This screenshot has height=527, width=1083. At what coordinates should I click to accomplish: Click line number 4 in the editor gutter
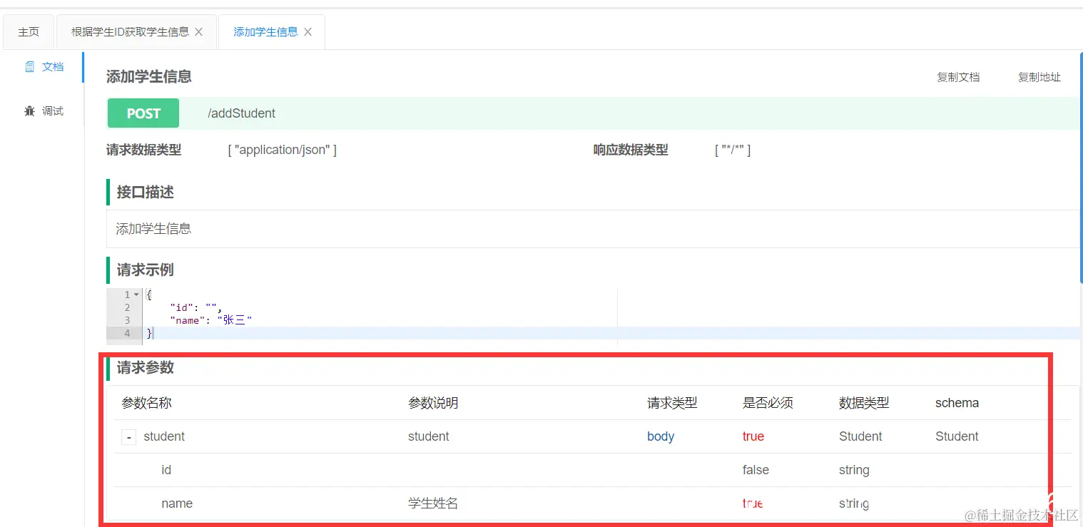(127, 333)
